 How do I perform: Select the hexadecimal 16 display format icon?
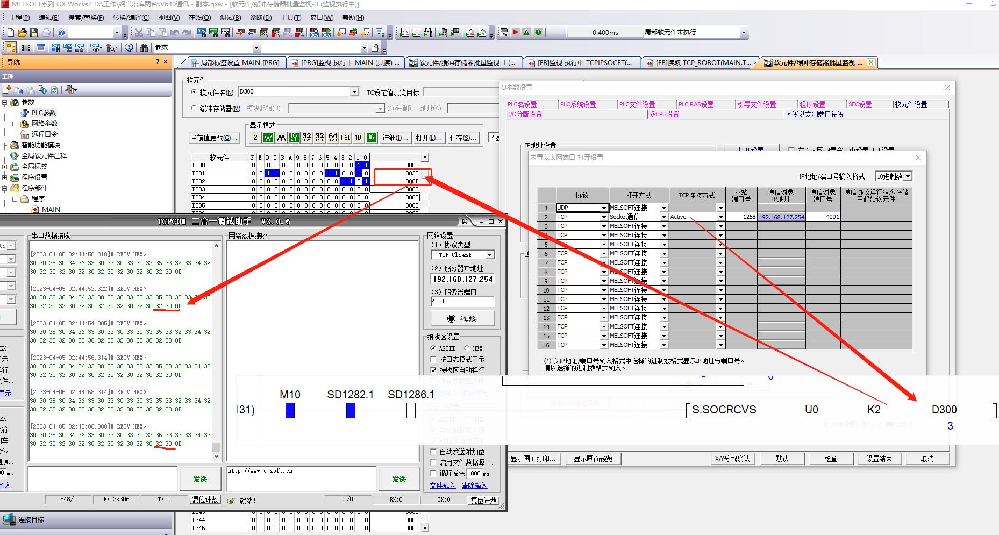pyautogui.click(x=371, y=138)
